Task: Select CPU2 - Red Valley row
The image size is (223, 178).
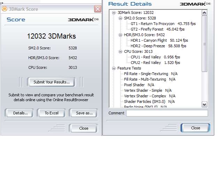Action: (x=155, y=63)
